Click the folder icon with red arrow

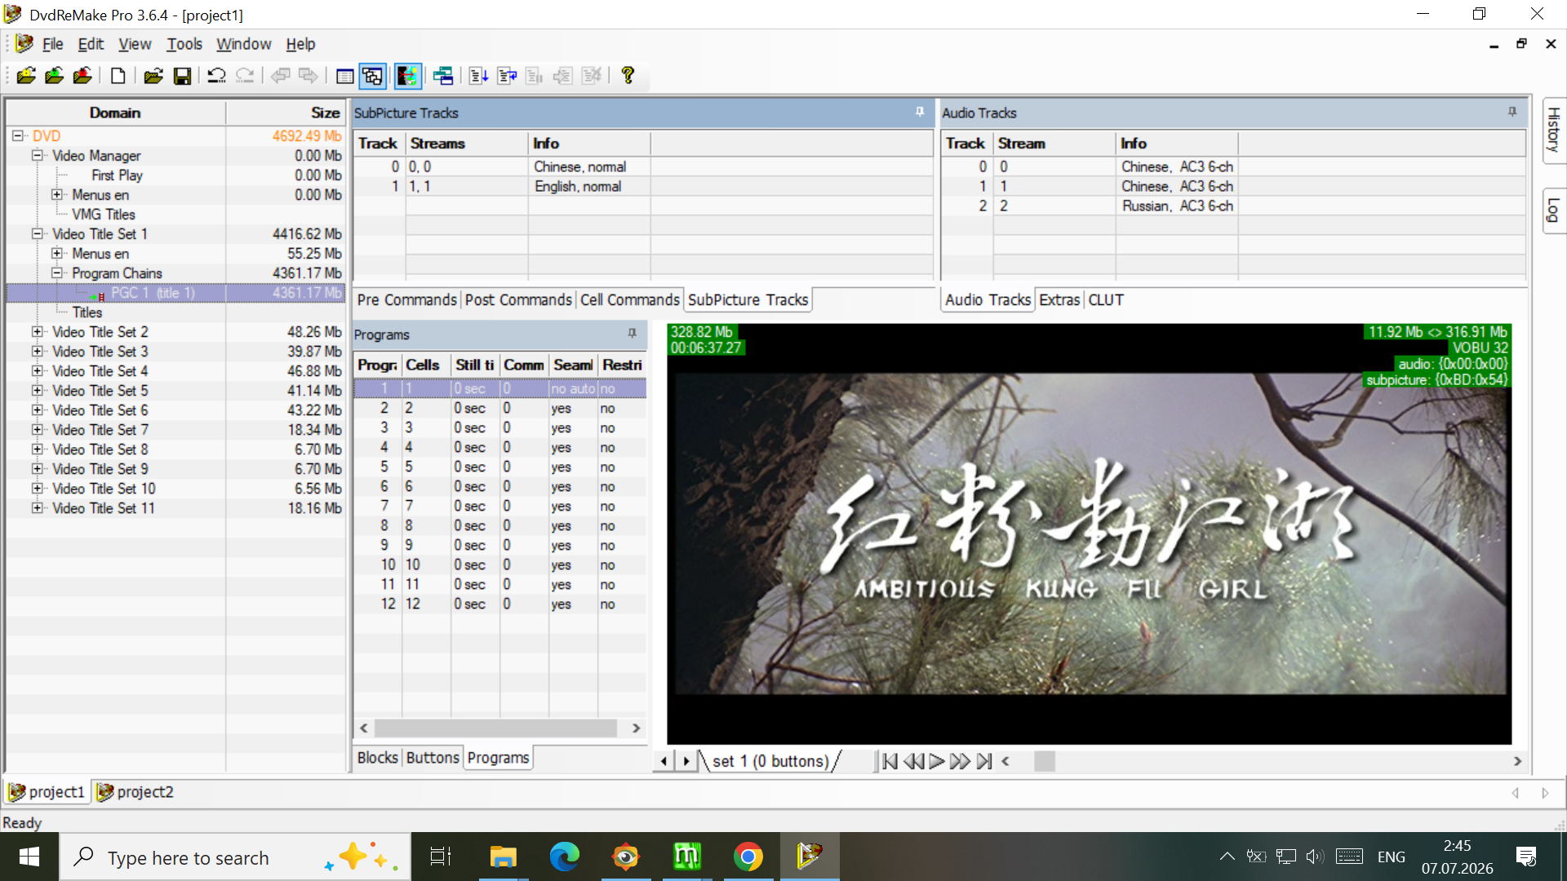pos(82,76)
